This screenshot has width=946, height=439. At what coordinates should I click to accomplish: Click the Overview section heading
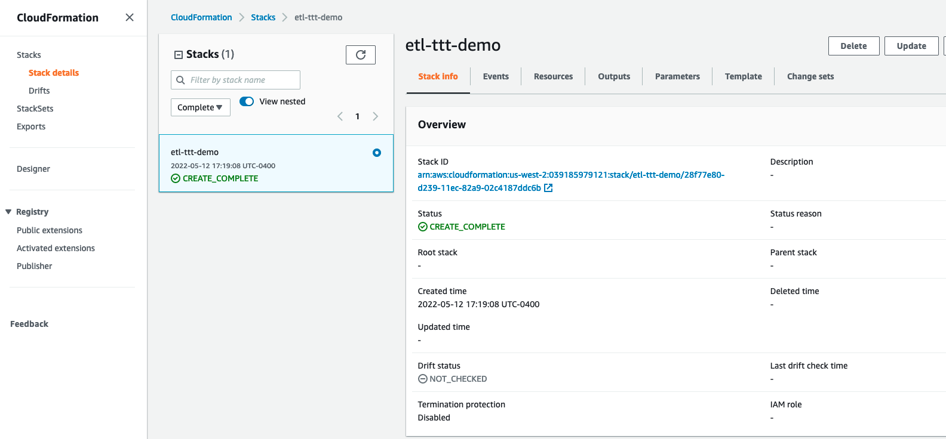442,125
